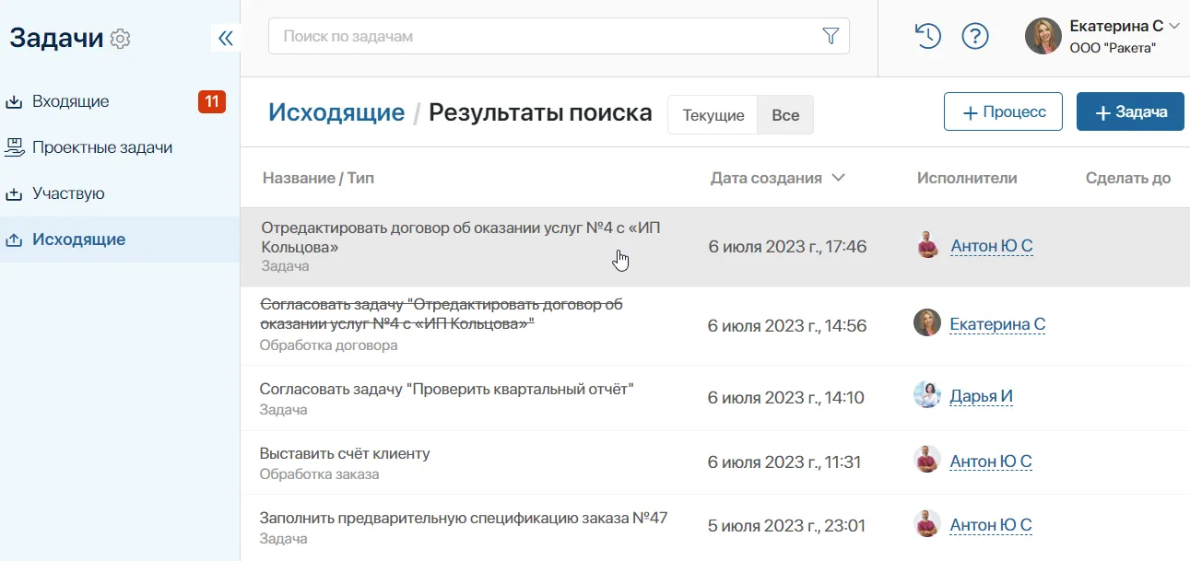Switch to the Все tab
1190x561 pixels.
(785, 115)
